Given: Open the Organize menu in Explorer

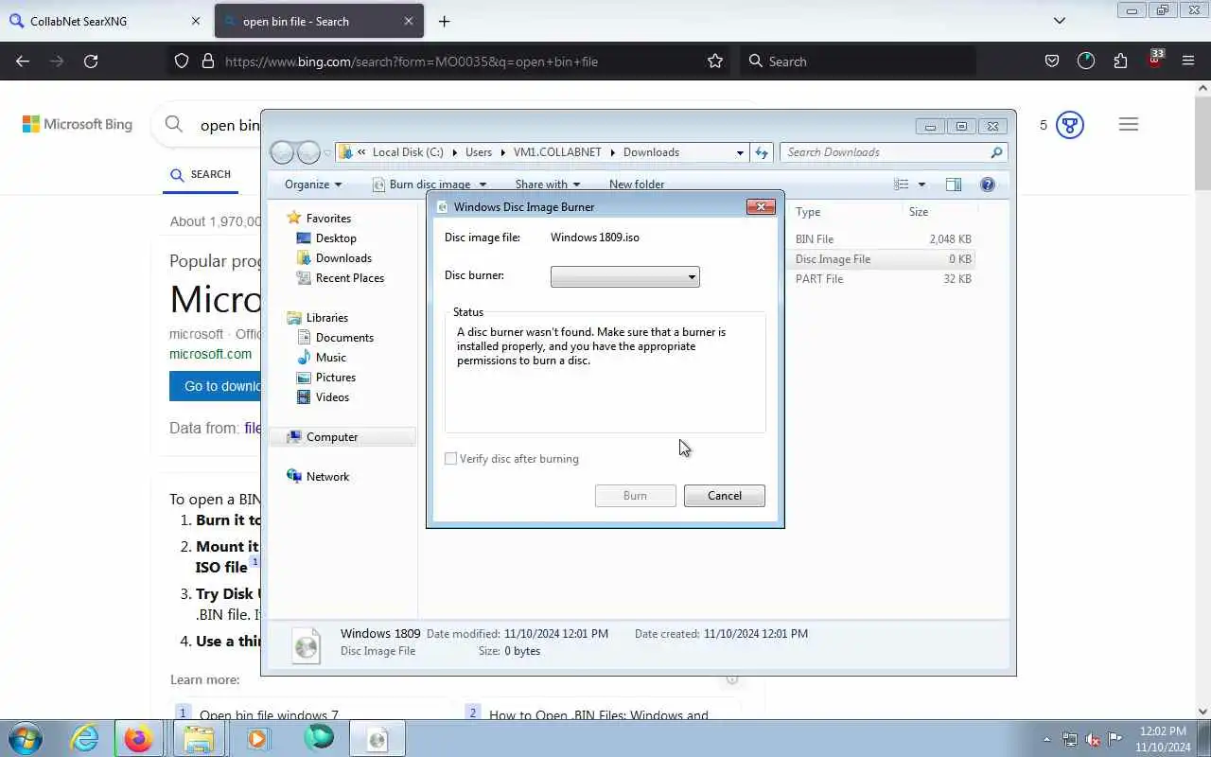Looking at the screenshot, I should tap(313, 185).
